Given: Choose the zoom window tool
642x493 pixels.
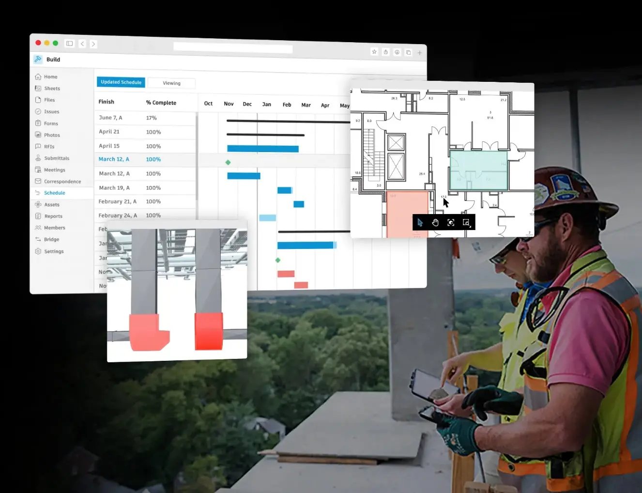Looking at the screenshot, I should (466, 222).
